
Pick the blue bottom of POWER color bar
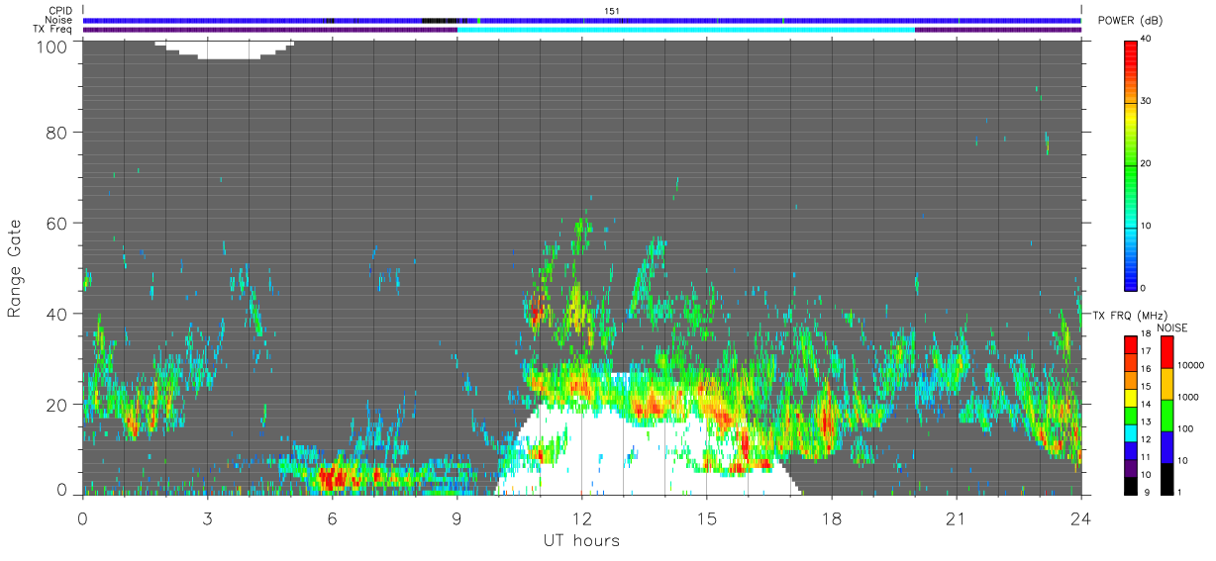[1130, 277]
